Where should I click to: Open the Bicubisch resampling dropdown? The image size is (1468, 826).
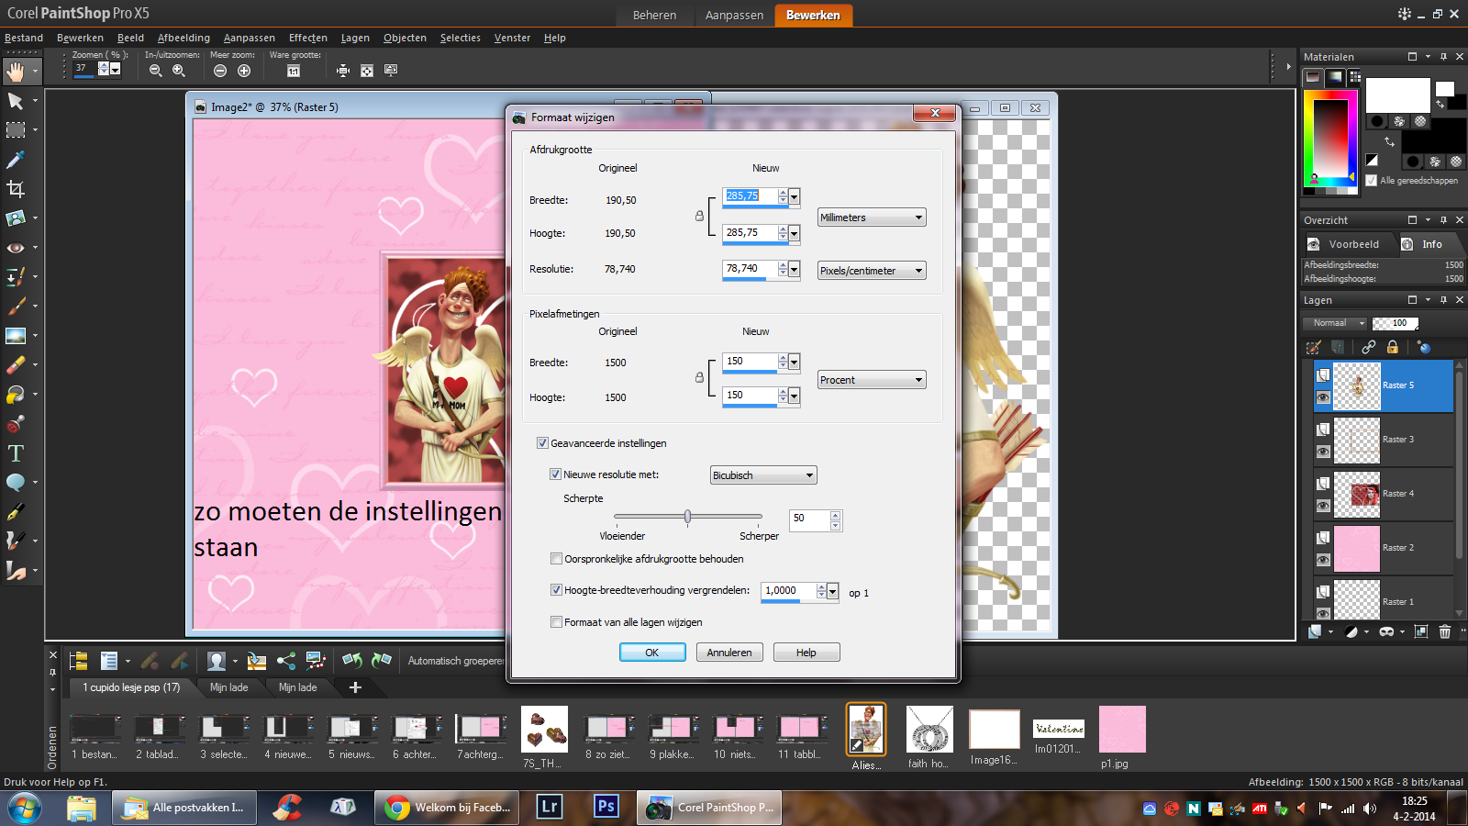coord(763,475)
